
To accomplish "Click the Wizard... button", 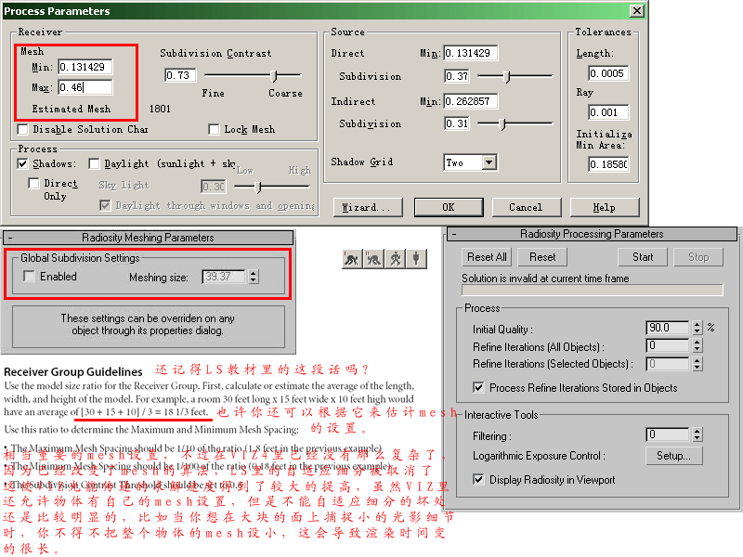I will pos(368,207).
